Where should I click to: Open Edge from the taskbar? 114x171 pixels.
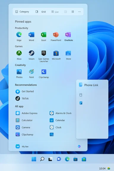coord(67,159)
